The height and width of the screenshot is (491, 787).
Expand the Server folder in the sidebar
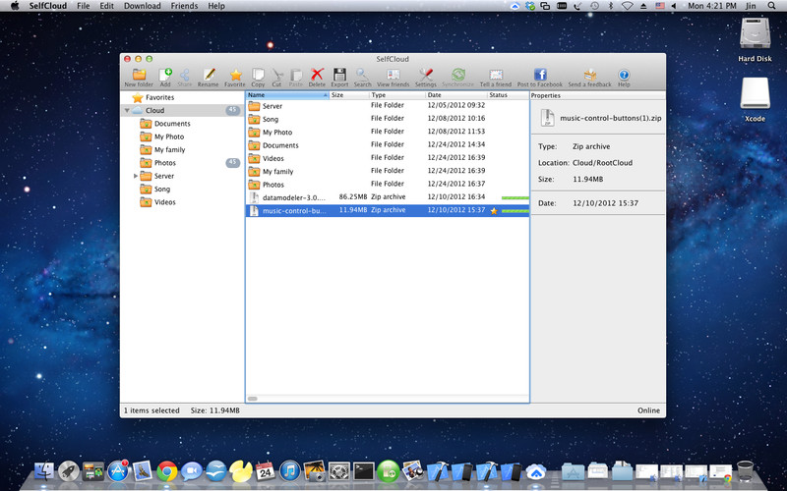(136, 176)
